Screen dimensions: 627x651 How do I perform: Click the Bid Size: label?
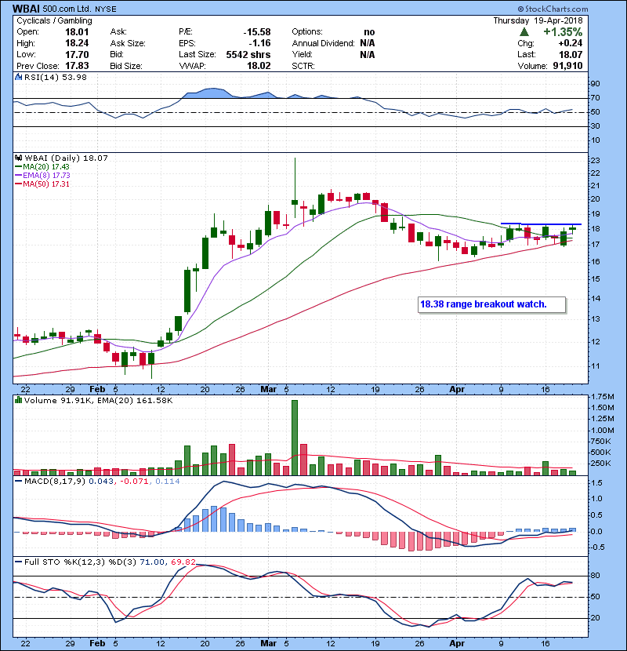click(x=126, y=66)
